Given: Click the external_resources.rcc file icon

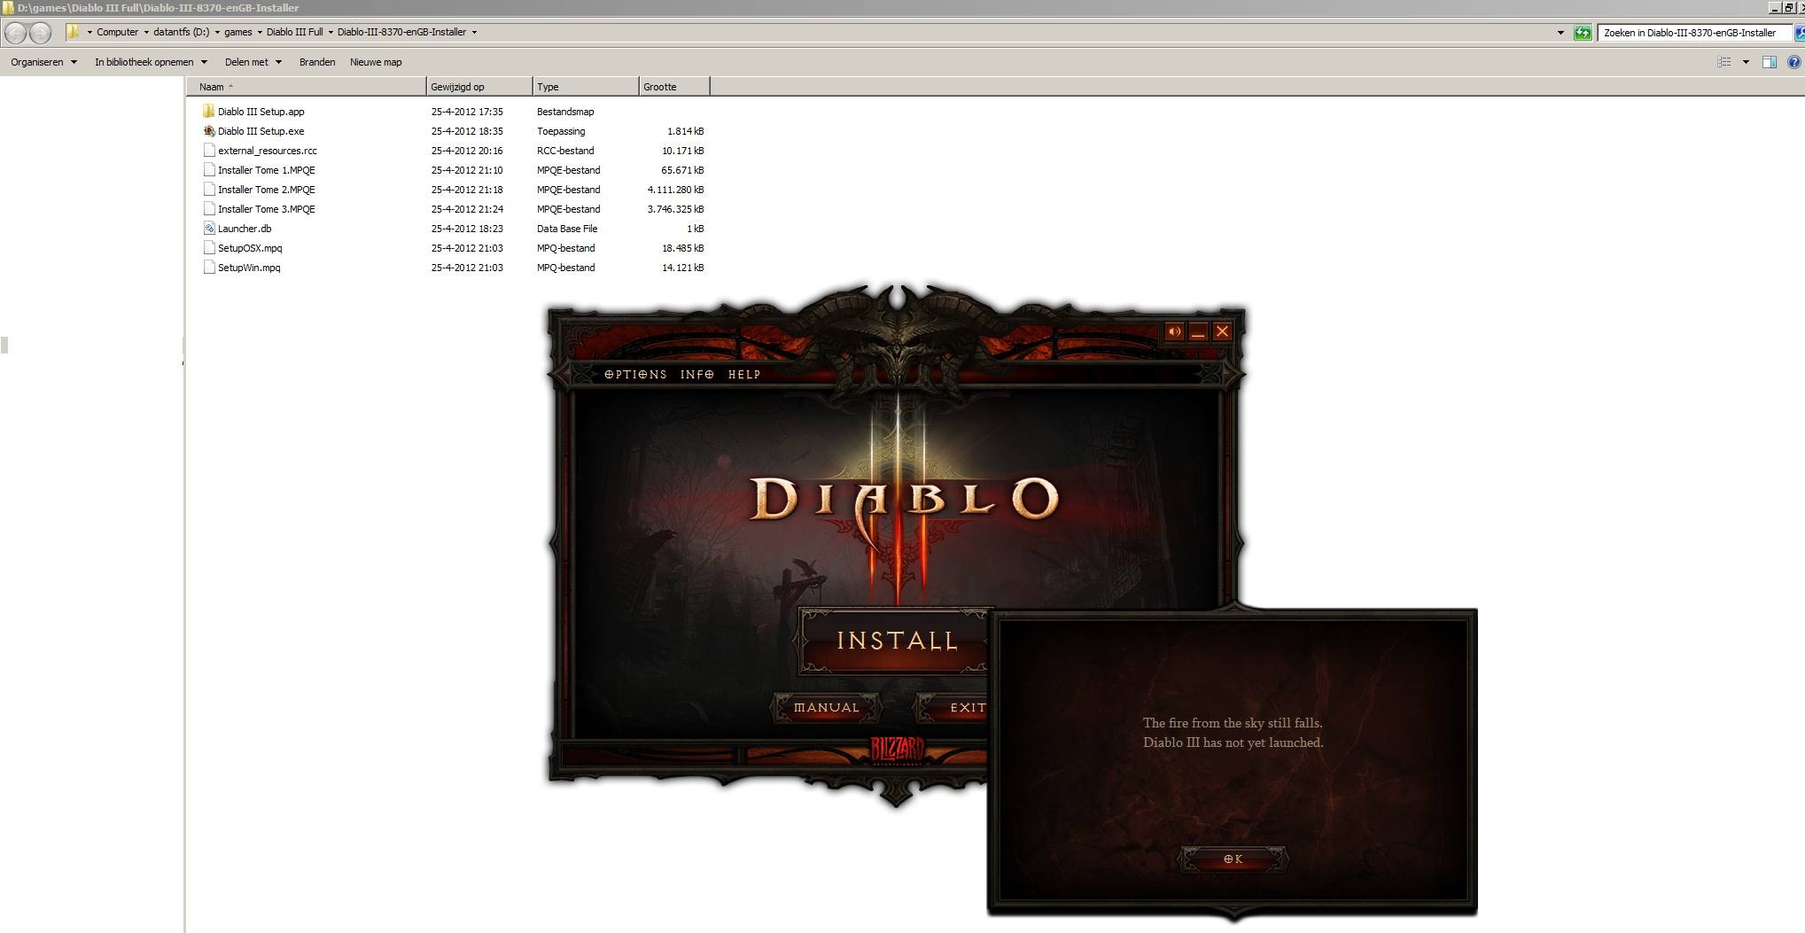Looking at the screenshot, I should pyautogui.click(x=209, y=151).
